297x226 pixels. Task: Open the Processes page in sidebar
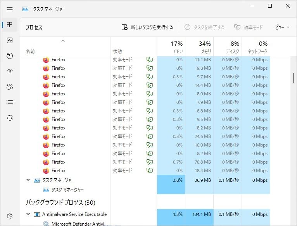9,25
